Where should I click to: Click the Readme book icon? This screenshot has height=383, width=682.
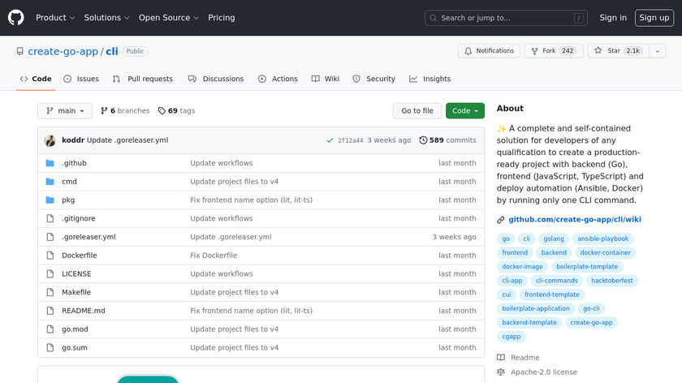pos(501,357)
